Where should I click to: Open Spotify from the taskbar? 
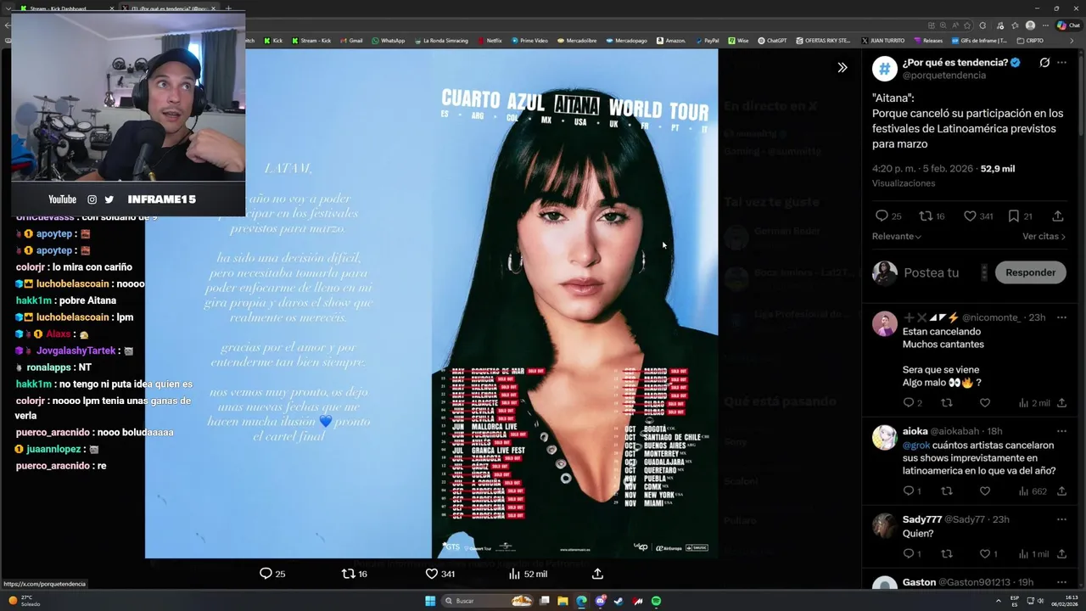pos(656,601)
